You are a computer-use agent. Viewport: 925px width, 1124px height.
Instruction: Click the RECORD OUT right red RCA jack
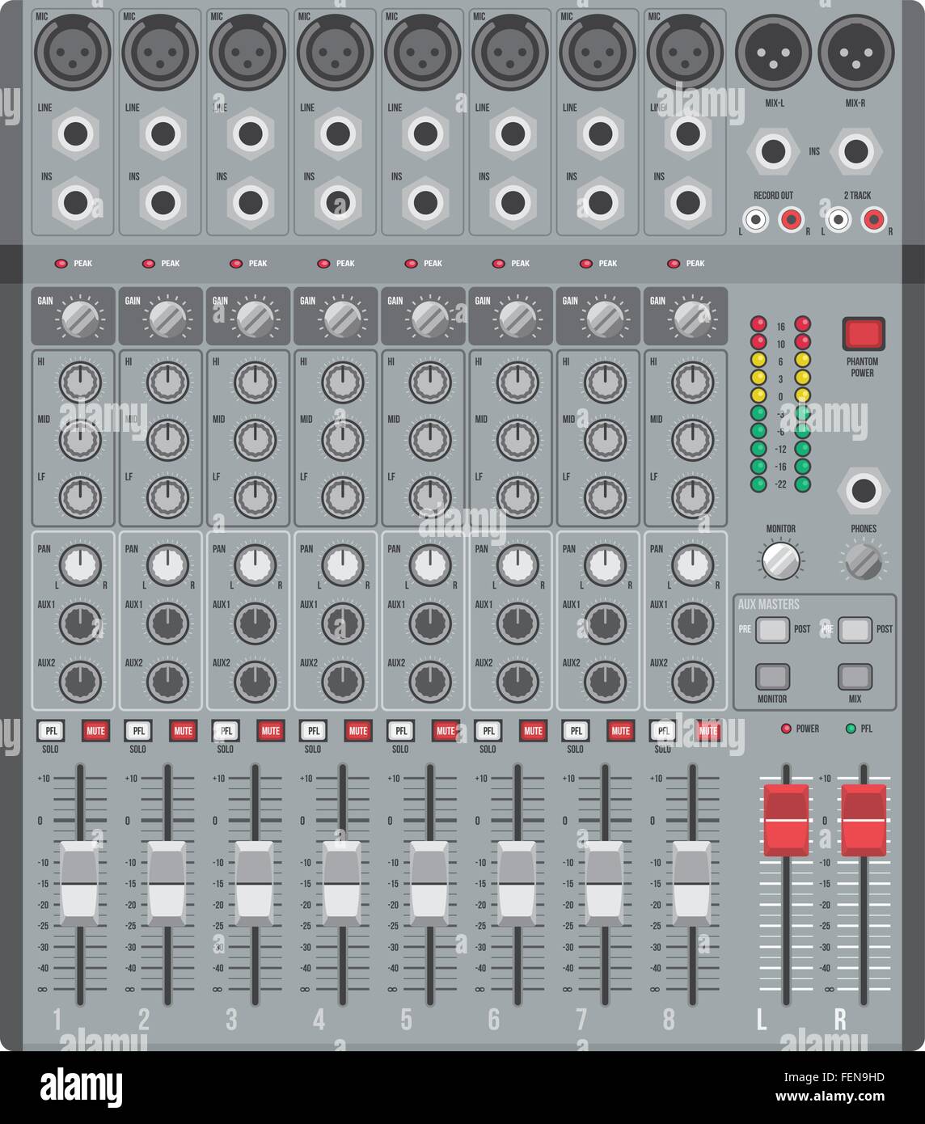(x=790, y=218)
